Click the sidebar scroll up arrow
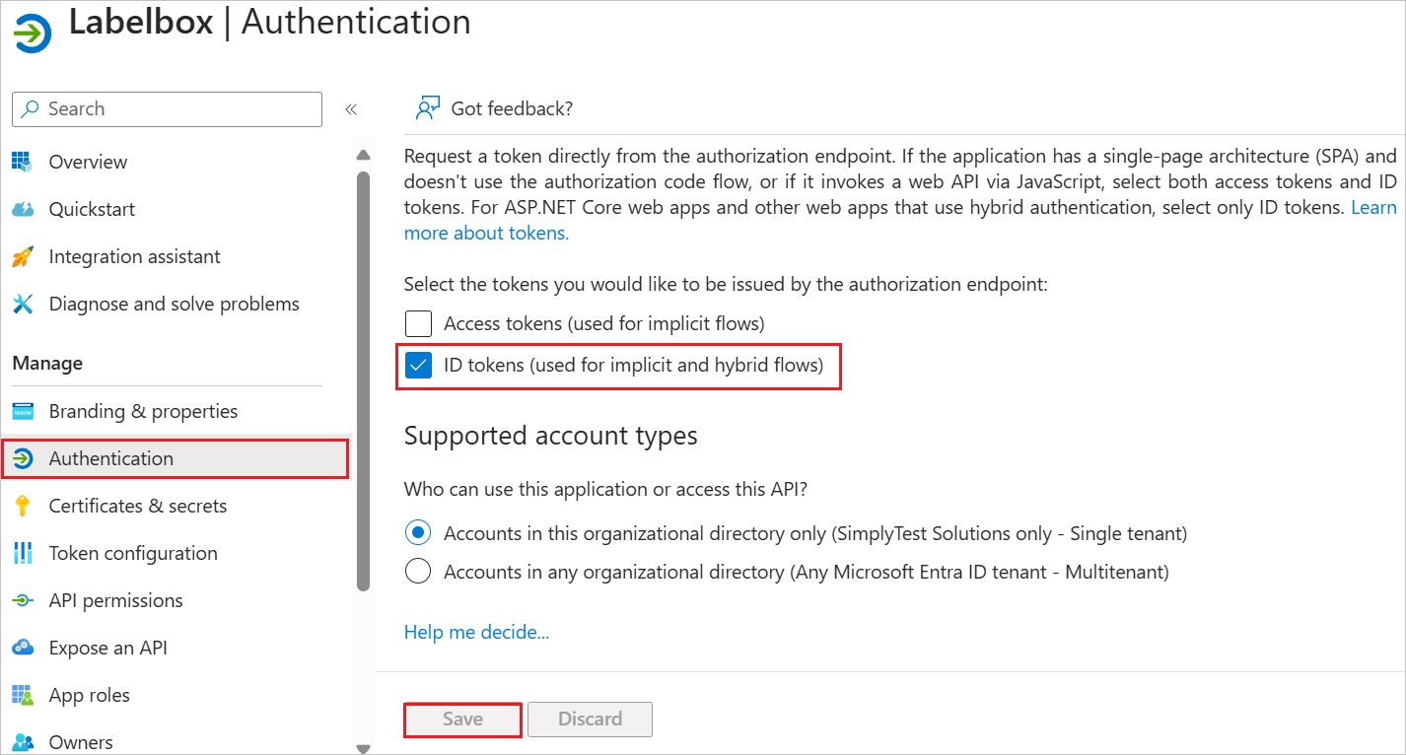Viewport: 1406px width, 755px height. click(x=363, y=155)
